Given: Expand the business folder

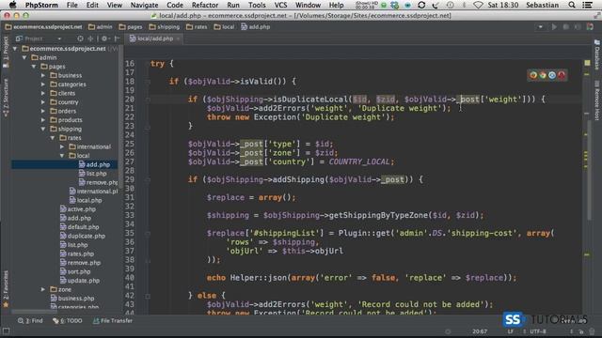Looking at the screenshot, I should 43,75.
